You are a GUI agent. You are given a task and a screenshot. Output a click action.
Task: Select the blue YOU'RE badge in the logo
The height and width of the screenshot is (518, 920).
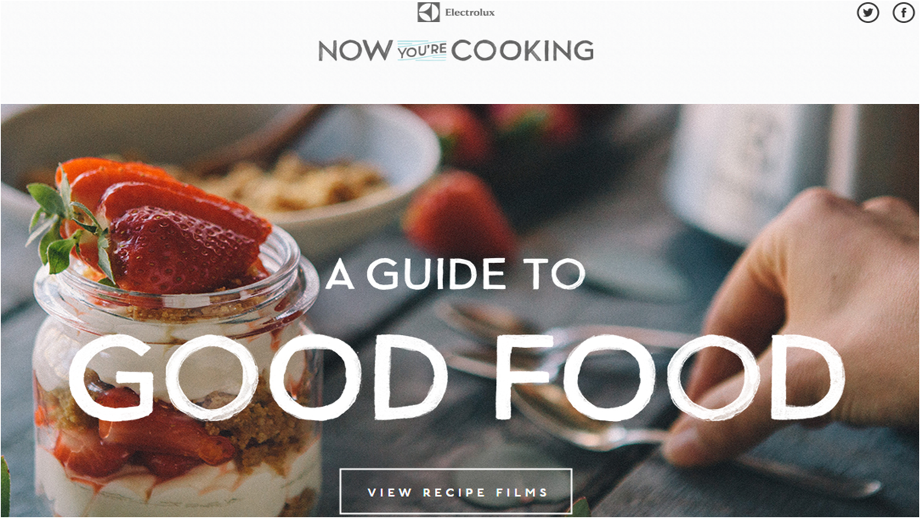(x=422, y=51)
